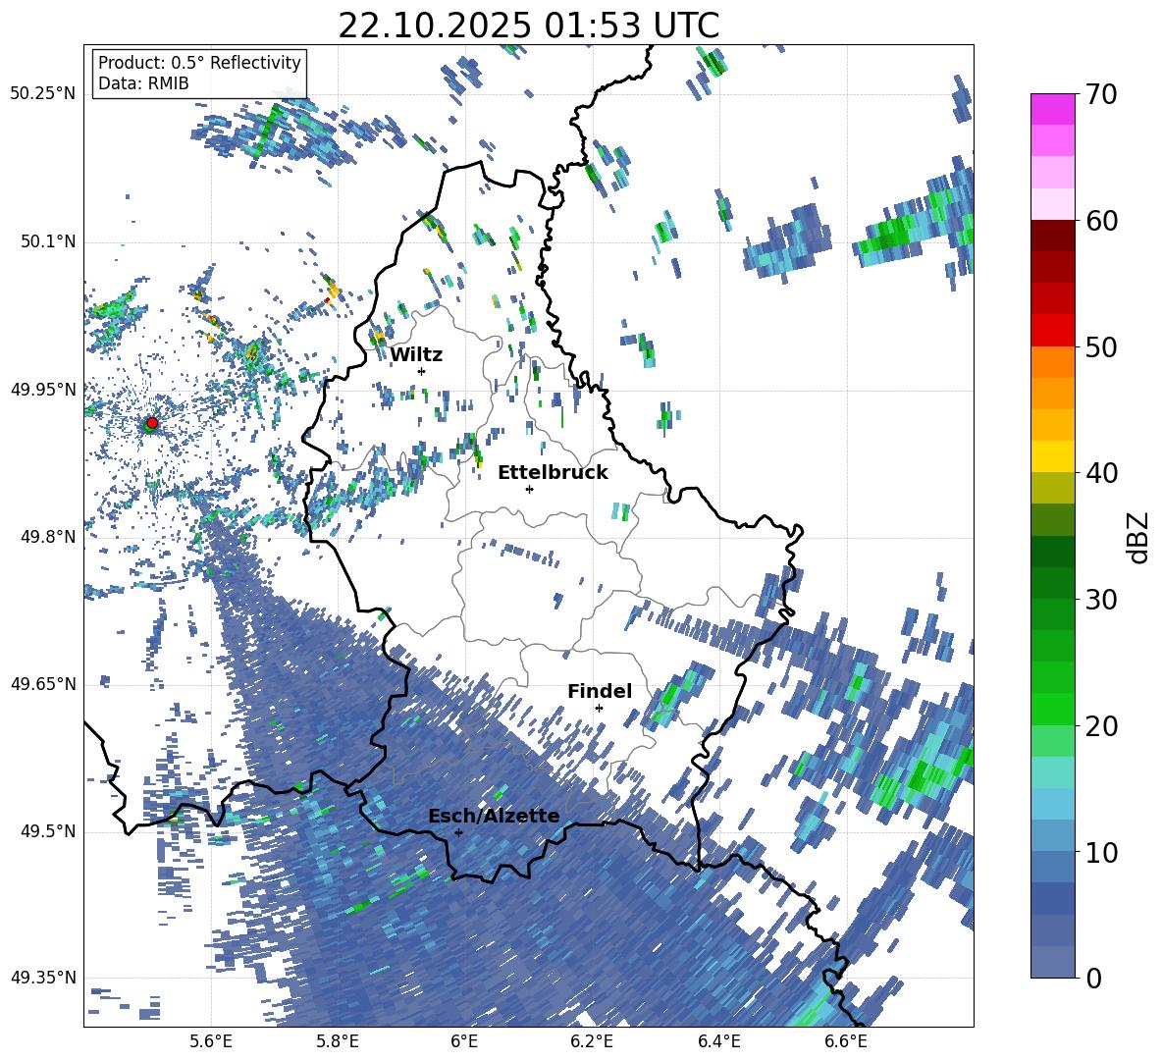Click the 49.8°N latitude label
The width and height of the screenshot is (1162, 1061).
click(x=48, y=537)
